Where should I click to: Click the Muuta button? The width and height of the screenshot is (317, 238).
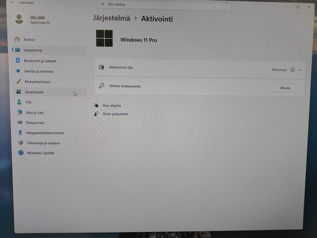click(285, 88)
